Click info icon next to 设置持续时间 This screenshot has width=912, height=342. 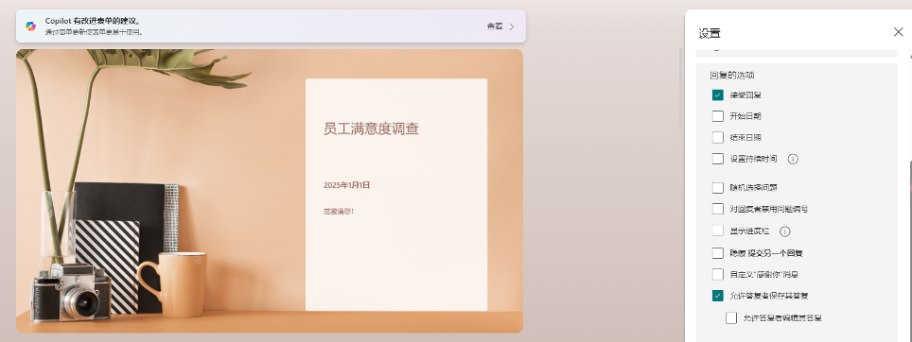pos(793,159)
